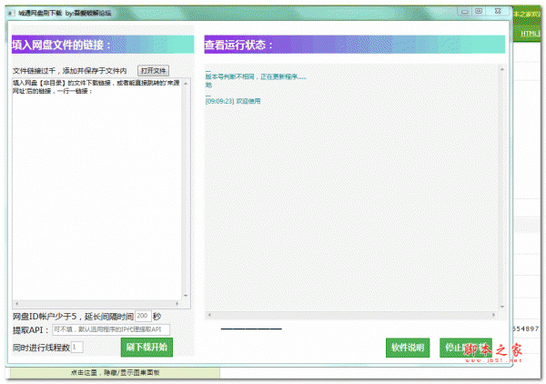This screenshot has height=384, width=546.
Task: Click right arrow of links box horizontal scrollbar
Action: [177, 304]
